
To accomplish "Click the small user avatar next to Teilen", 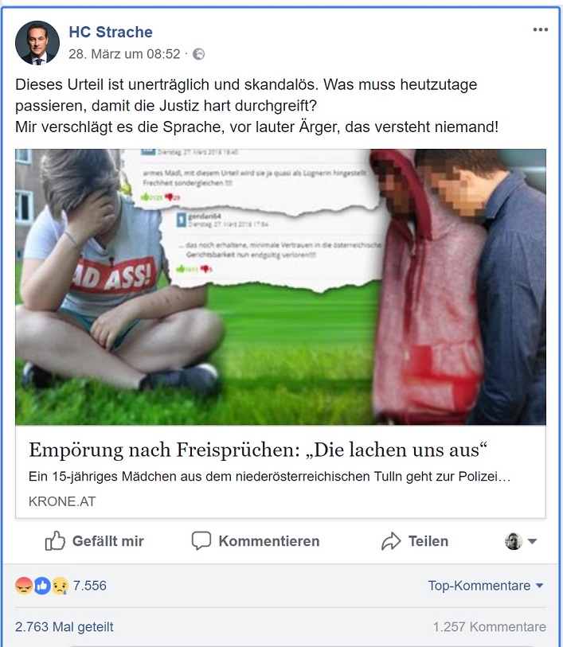I will [514, 541].
